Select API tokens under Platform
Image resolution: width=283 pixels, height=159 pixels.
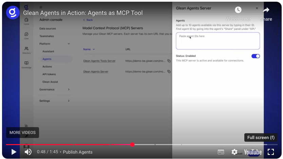[x=49, y=74]
